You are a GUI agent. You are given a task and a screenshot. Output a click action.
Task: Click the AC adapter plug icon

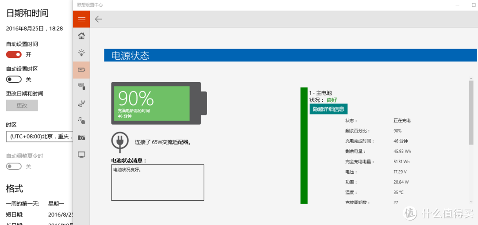click(119, 142)
